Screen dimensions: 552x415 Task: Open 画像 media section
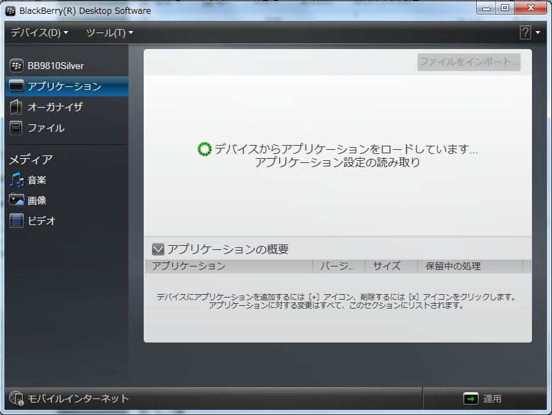(x=67, y=200)
